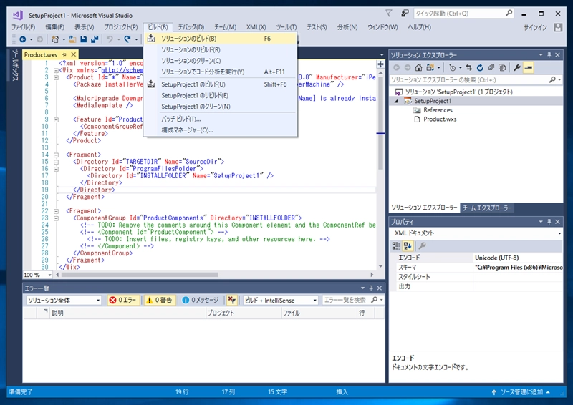Toggle the 0 Warnings filter button
The width and height of the screenshot is (573, 405).
[160, 301]
